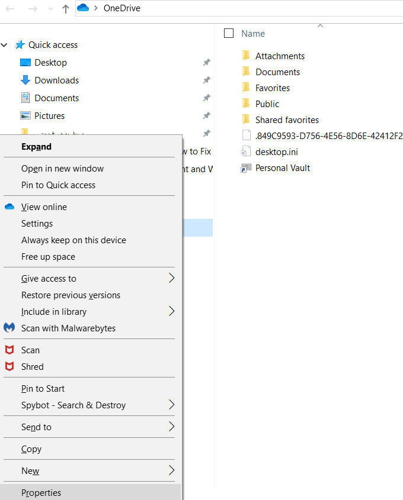
Task: Select the desktop.ini file icon
Action: [x=247, y=152]
